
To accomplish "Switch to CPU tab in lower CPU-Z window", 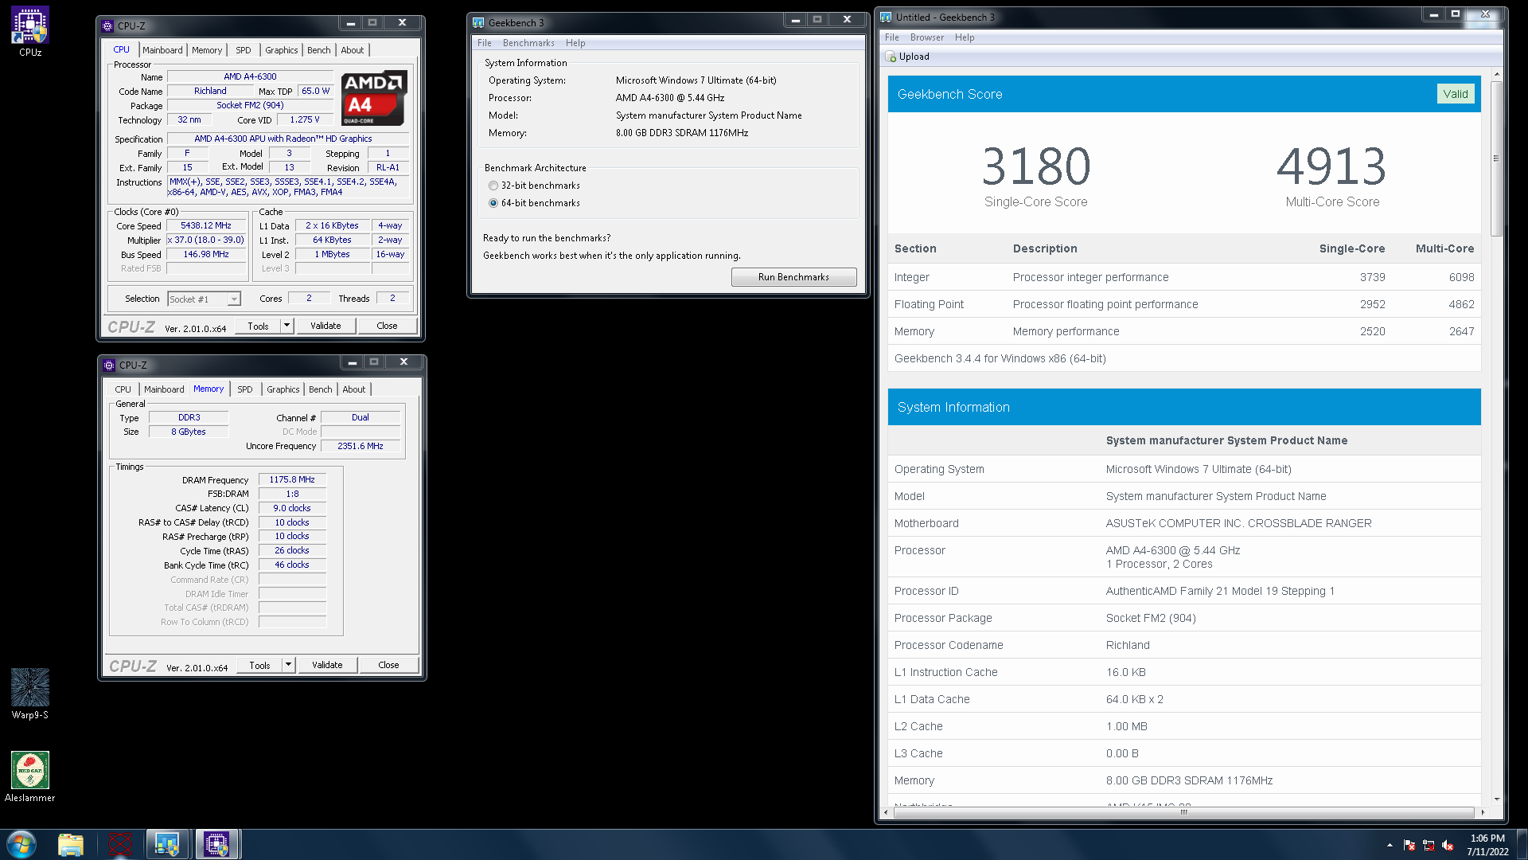I will tap(123, 389).
